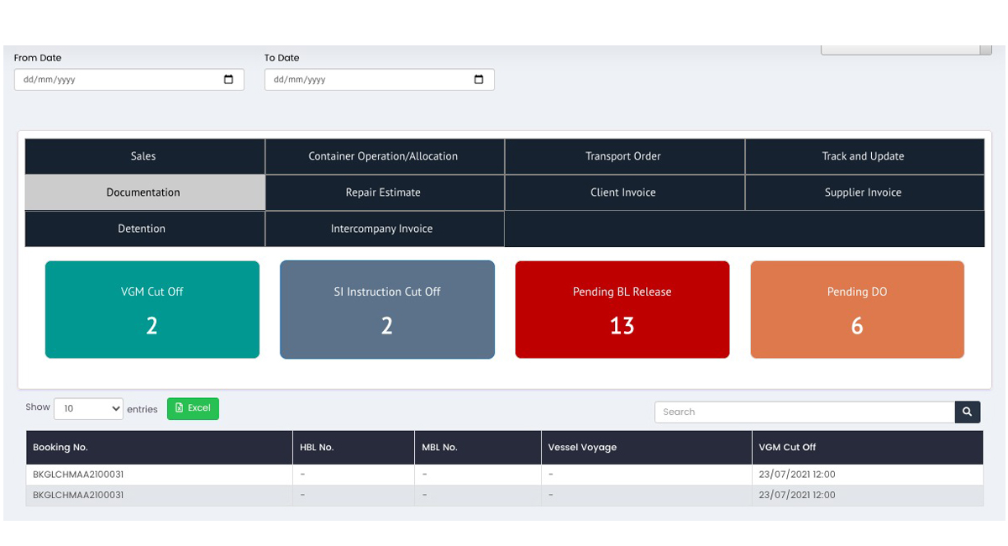The image size is (1008, 546).
Task: Open the Repair Estimate tab
Action: pyautogui.click(x=384, y=192)
